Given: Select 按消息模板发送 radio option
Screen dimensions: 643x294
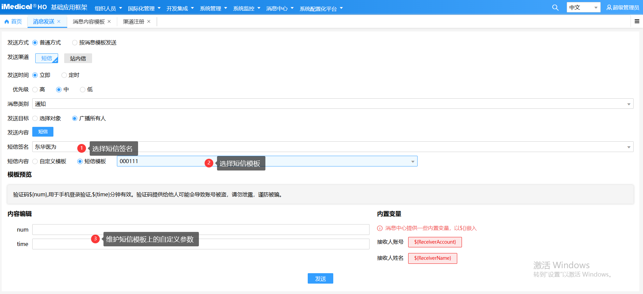Looking at the screenshot, I should (75, 43).
